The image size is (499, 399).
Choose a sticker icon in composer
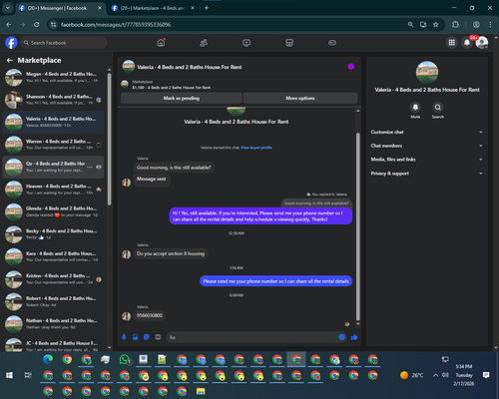tap(147, 337)
